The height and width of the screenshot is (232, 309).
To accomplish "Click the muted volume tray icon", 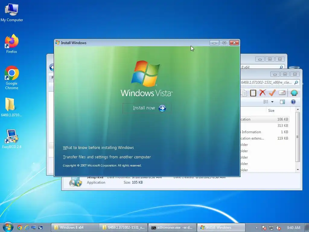I will click(279, 228).
